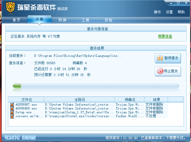Maximize the Rising antivirus window
Screen dimensions: 191x142
click(178, 3)
